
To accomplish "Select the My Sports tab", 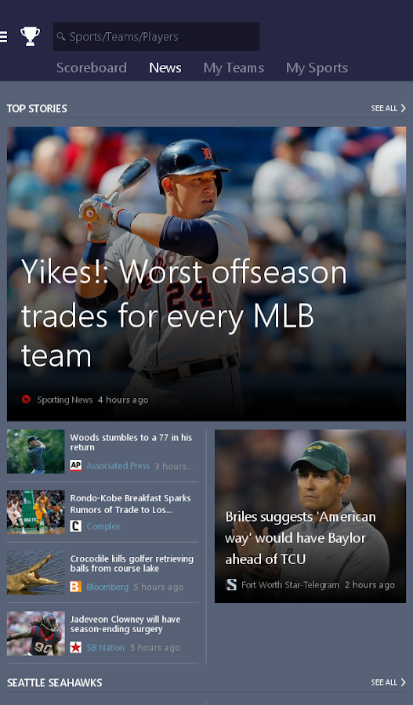I will (317, 68).
